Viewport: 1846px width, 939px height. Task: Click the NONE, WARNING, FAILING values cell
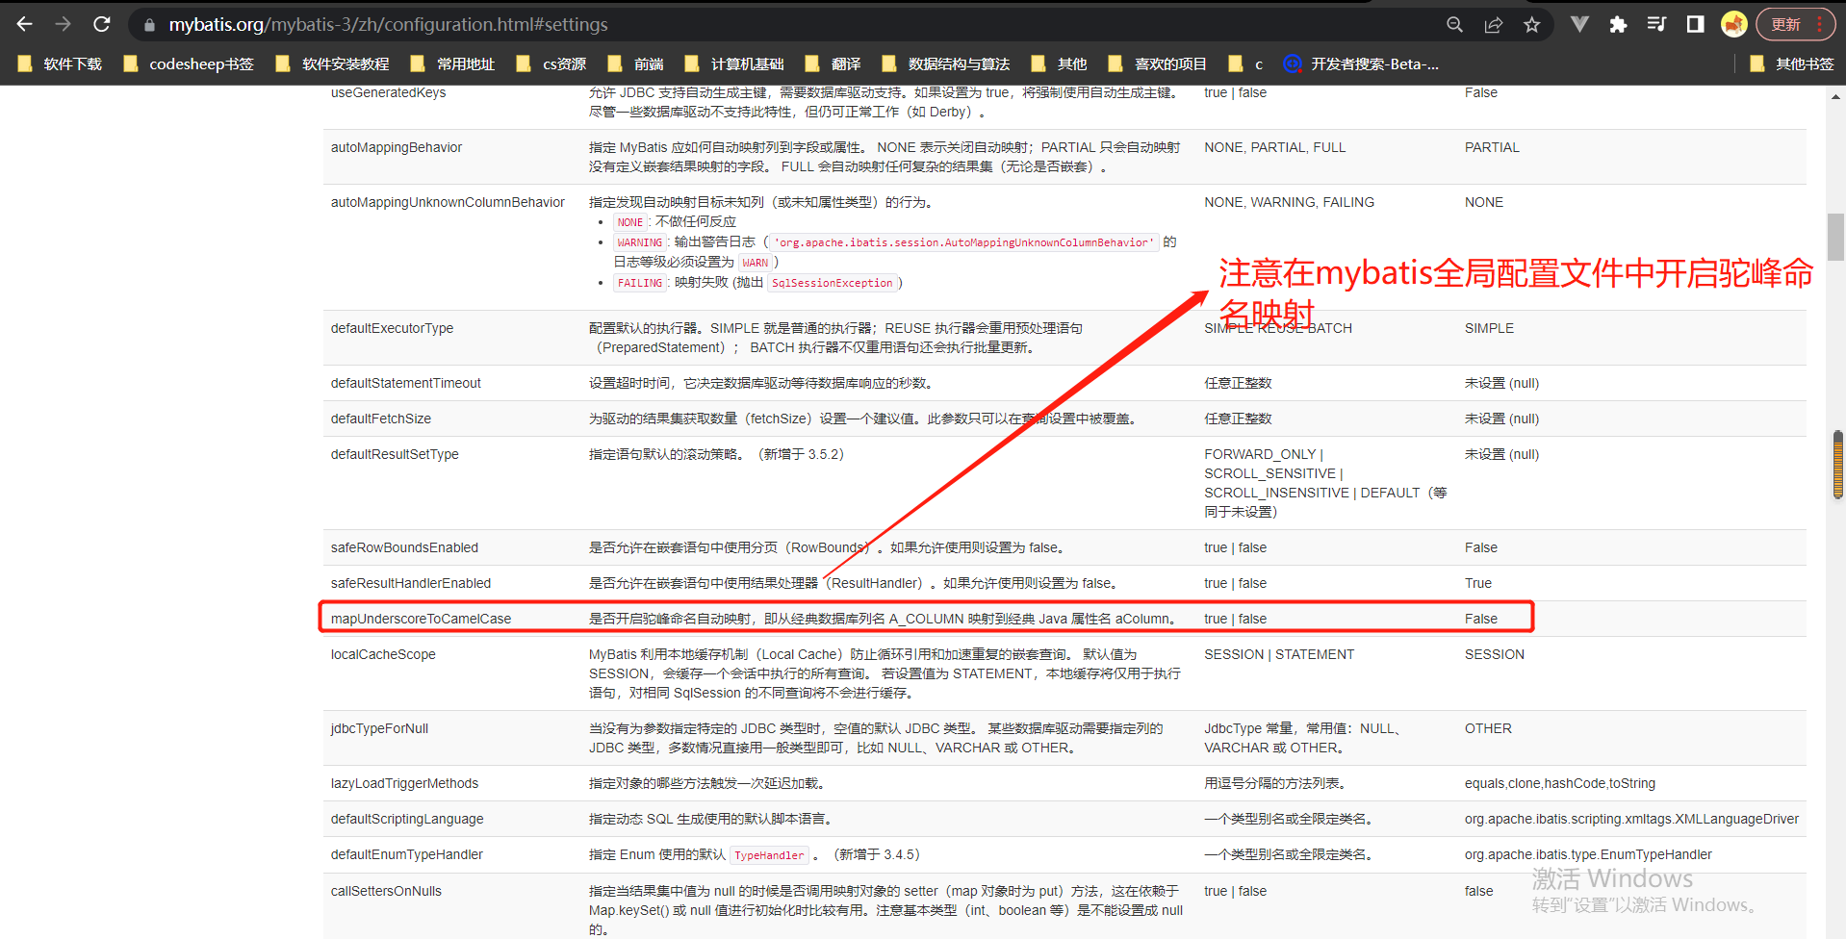pyautogui.click(x=1289, y=202)
